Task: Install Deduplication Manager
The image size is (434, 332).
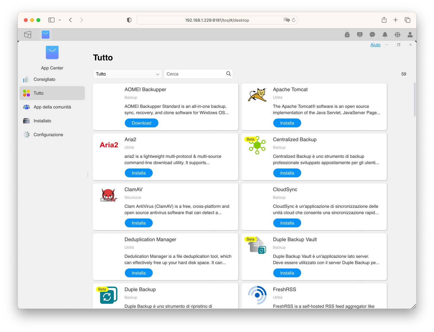Action: tap(139, 273)
